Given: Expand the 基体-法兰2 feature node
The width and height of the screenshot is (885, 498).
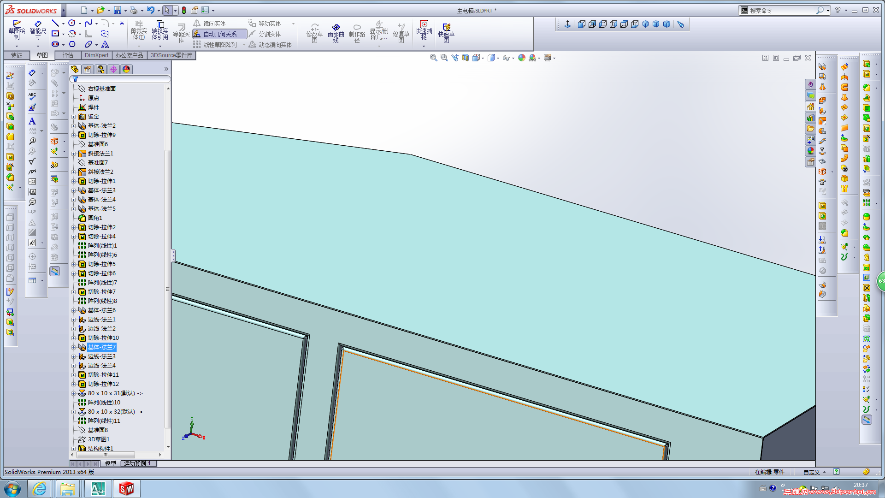Looking at the screenshot, I should coord(73,126).
